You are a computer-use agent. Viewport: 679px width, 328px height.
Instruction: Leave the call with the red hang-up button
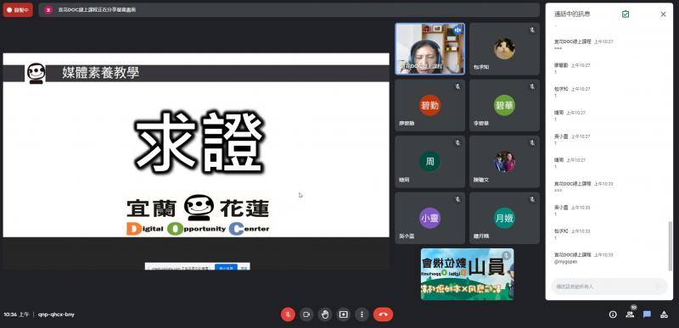click(384, 314)
